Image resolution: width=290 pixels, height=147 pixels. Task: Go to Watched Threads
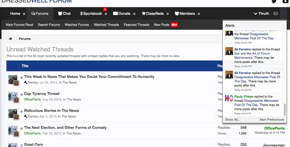click(106, 25)
